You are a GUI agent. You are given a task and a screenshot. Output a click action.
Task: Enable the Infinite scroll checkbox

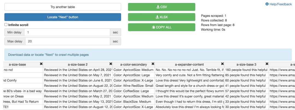(6, 25)
